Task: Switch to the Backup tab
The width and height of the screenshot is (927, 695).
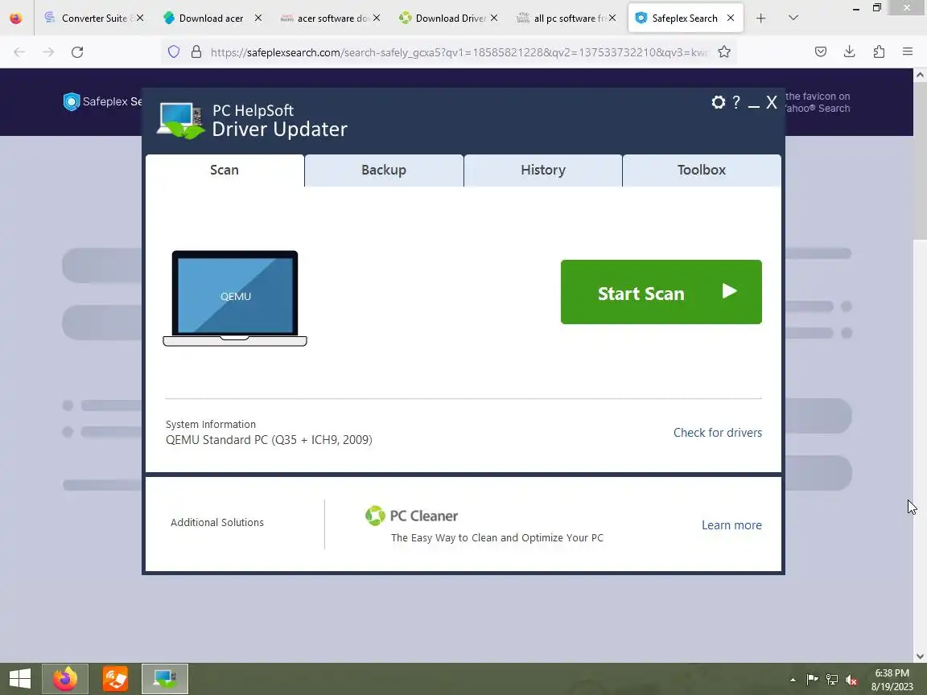Action: pos(384,171)
